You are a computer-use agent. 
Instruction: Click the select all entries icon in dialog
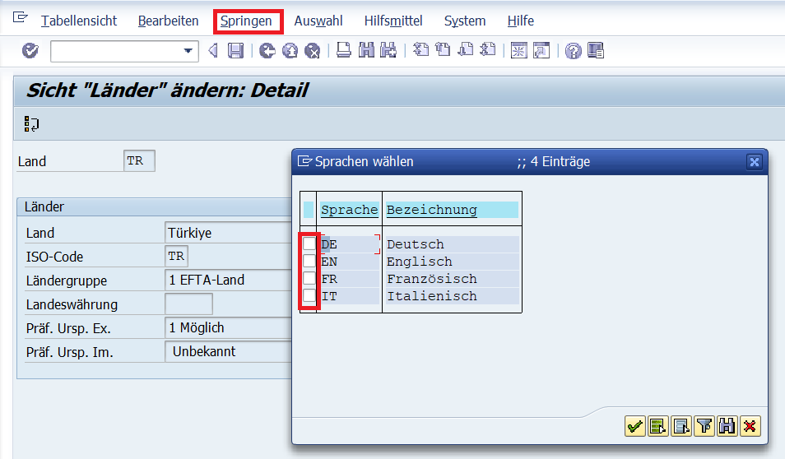tap(657, 426)
